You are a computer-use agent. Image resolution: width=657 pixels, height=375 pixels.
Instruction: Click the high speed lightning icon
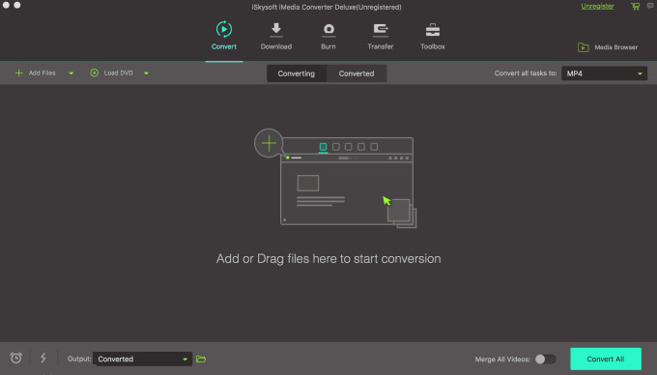click(43, 358)
